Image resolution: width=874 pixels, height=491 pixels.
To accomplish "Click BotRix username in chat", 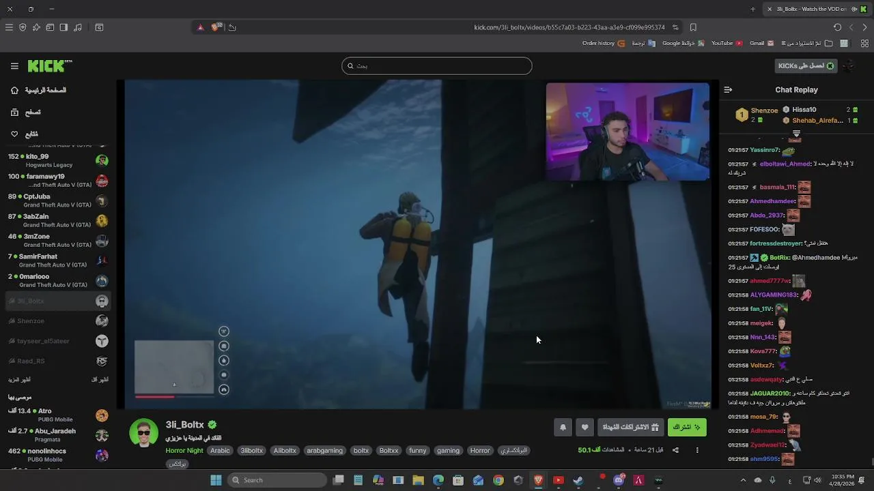I will 780,258.
